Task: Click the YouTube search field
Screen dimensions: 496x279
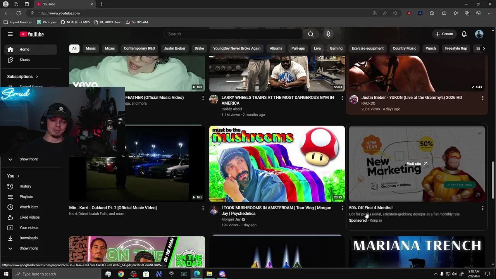Action: click(233, 34)
